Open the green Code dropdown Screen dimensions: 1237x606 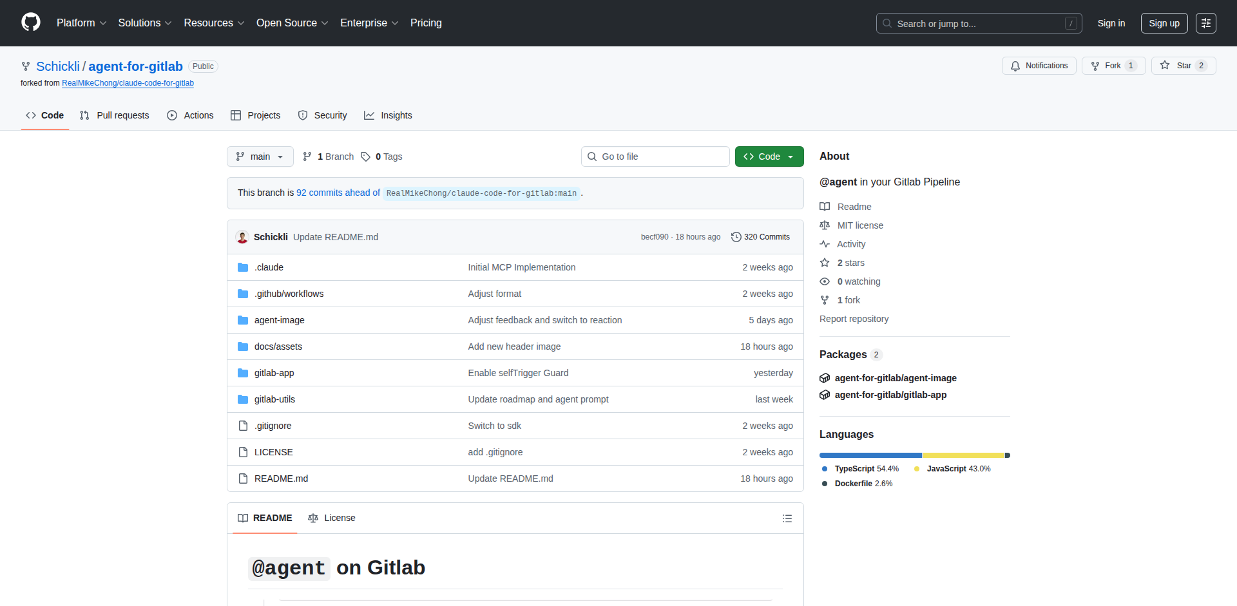pyautogui.click(x=769, y=156)
